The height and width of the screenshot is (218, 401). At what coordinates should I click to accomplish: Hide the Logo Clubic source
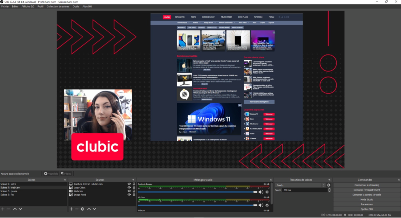pyautogui.click(x=129, y=187)
